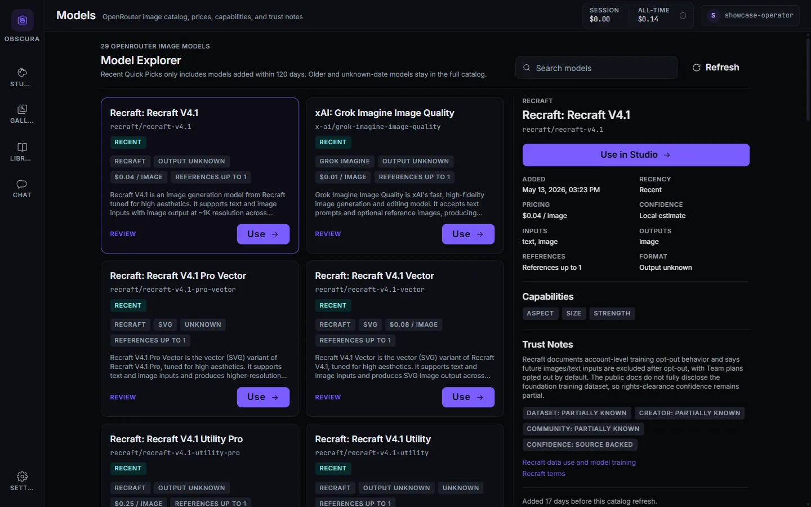Image resolution: width=811 pixels, height=507 pixels.
Task: Click the GROK IMAGINE tag
Action: click(345, 161)
